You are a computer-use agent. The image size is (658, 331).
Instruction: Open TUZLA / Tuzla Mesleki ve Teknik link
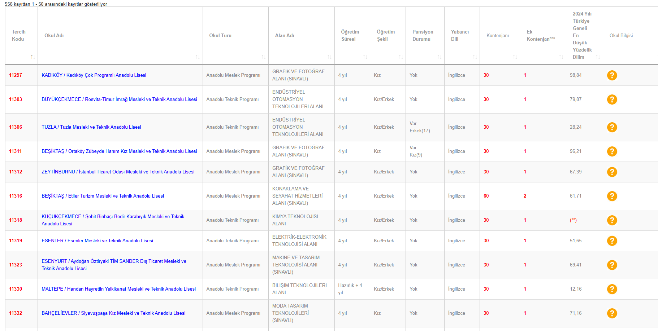coord(91,127)
